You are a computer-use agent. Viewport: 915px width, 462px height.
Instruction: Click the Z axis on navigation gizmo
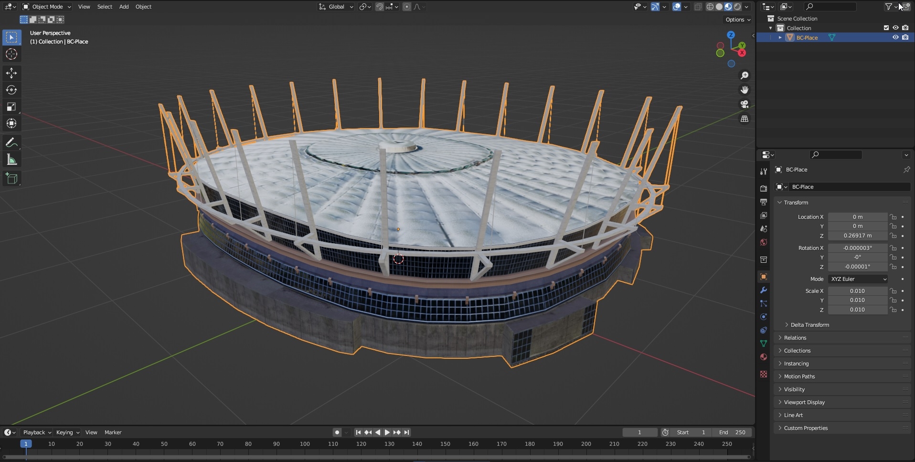(x=731, y=35)
